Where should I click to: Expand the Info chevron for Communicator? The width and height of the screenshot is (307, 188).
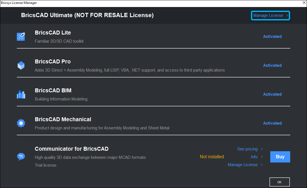pos(262,157)
